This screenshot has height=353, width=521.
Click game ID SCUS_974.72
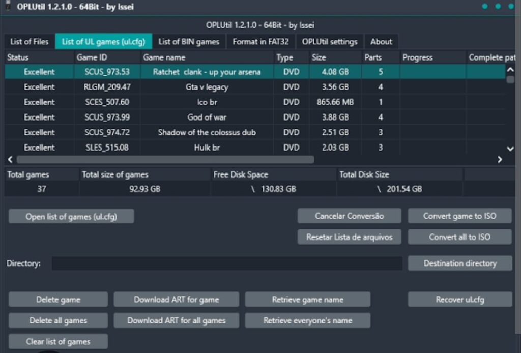tap(107, 132)
